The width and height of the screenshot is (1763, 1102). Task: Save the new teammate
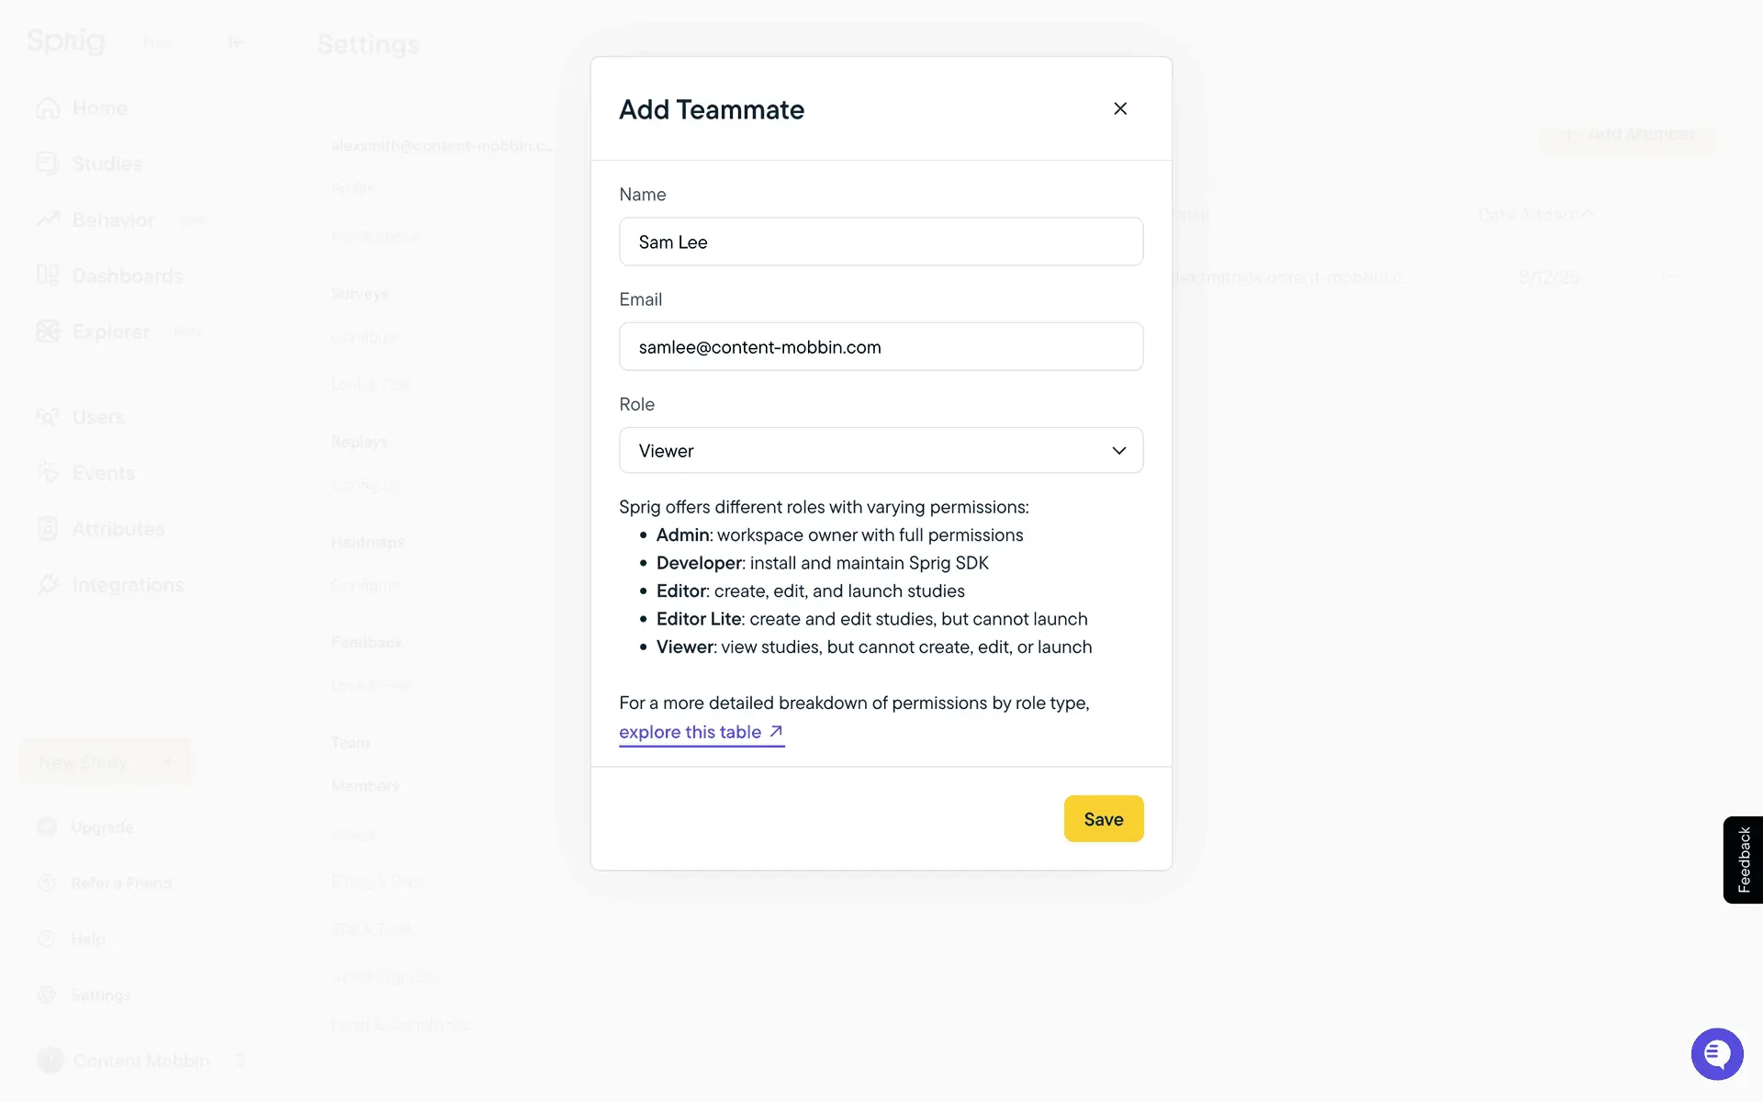click(1103, 818)
